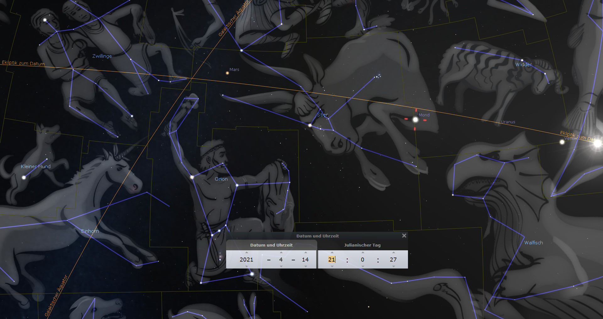Close the Datum und Uhrzeit dialog
Screen dimensions: 603x319
pyautogui.click(x=404, y=236)
